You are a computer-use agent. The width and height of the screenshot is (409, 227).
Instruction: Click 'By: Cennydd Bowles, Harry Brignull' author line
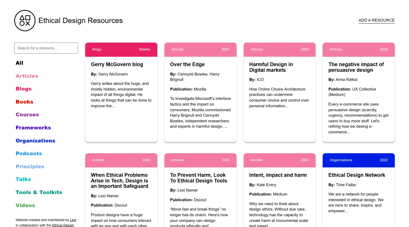point(195,77)
